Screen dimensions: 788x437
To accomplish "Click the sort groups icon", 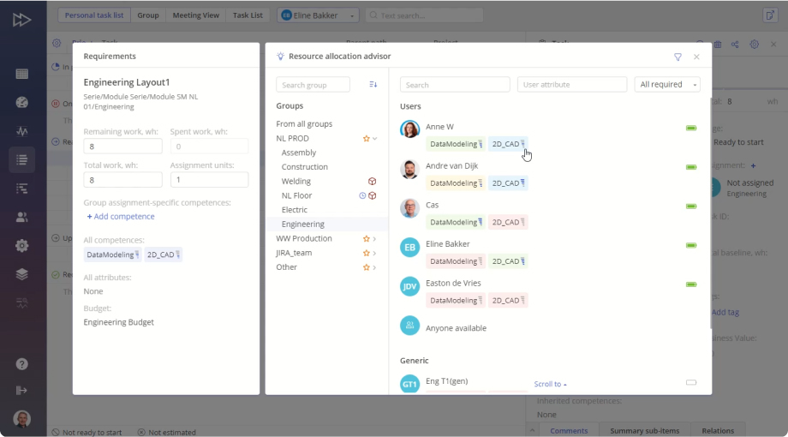I will pos(373,85).
